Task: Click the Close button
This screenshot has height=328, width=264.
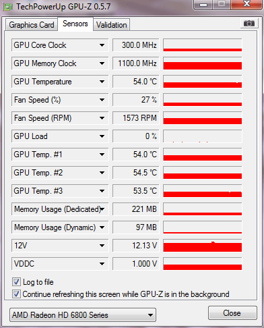Action: pyautogui.click(x=232, y=313)
